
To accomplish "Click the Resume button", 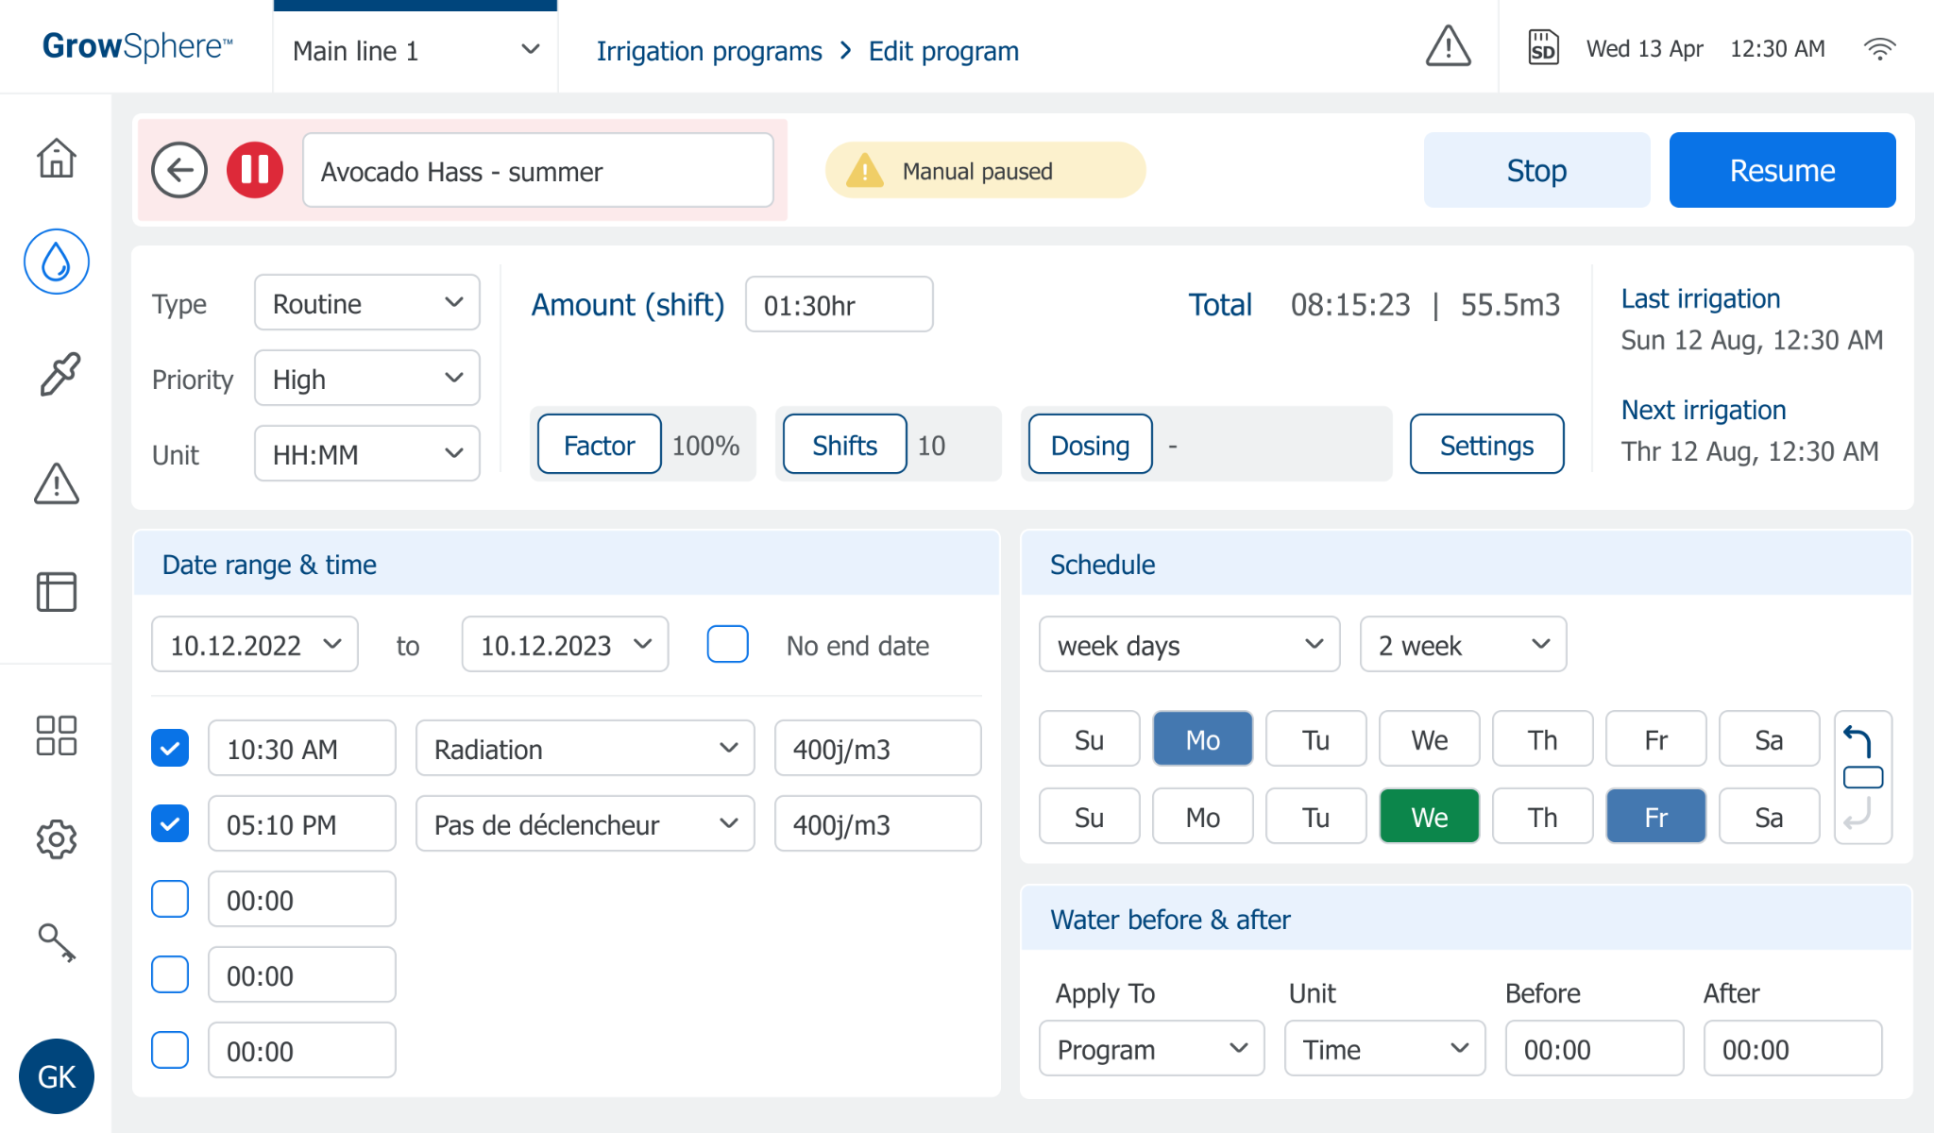I will pyautogui.click(x=1783, y=170).
